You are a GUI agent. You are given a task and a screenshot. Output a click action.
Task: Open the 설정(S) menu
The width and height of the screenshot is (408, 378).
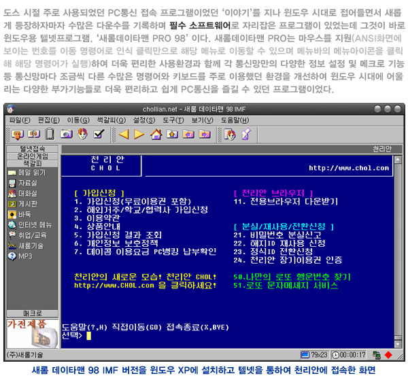(x=144, y=120)
